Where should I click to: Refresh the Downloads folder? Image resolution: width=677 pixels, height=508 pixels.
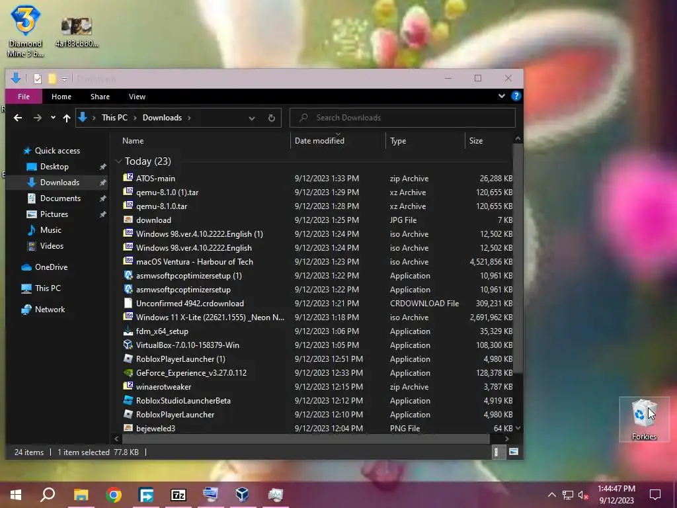pos(272,118)
